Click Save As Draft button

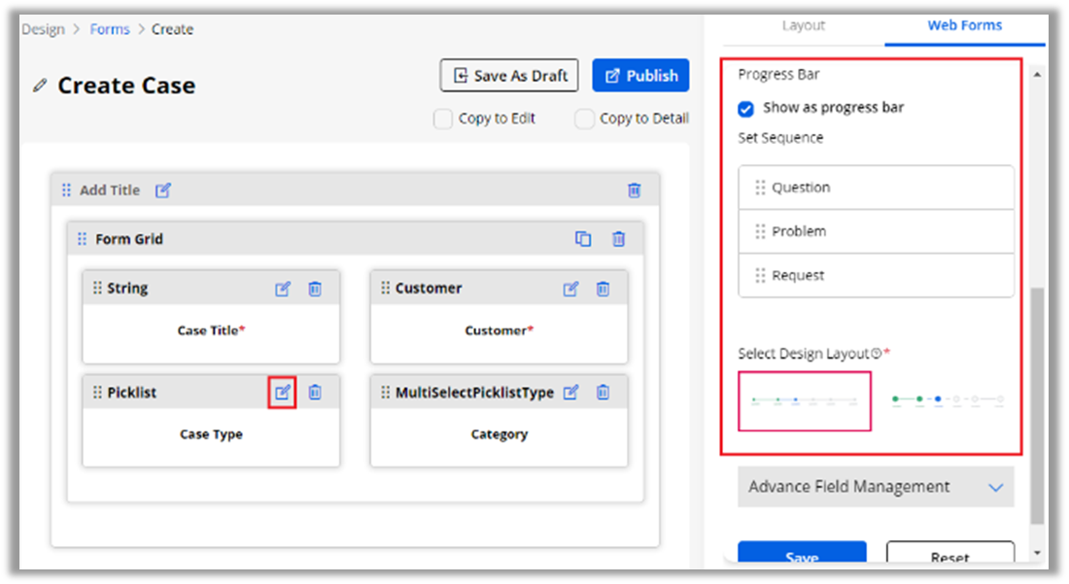point(509,76)
